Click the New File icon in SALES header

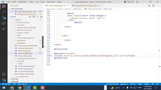coord(30,17)
